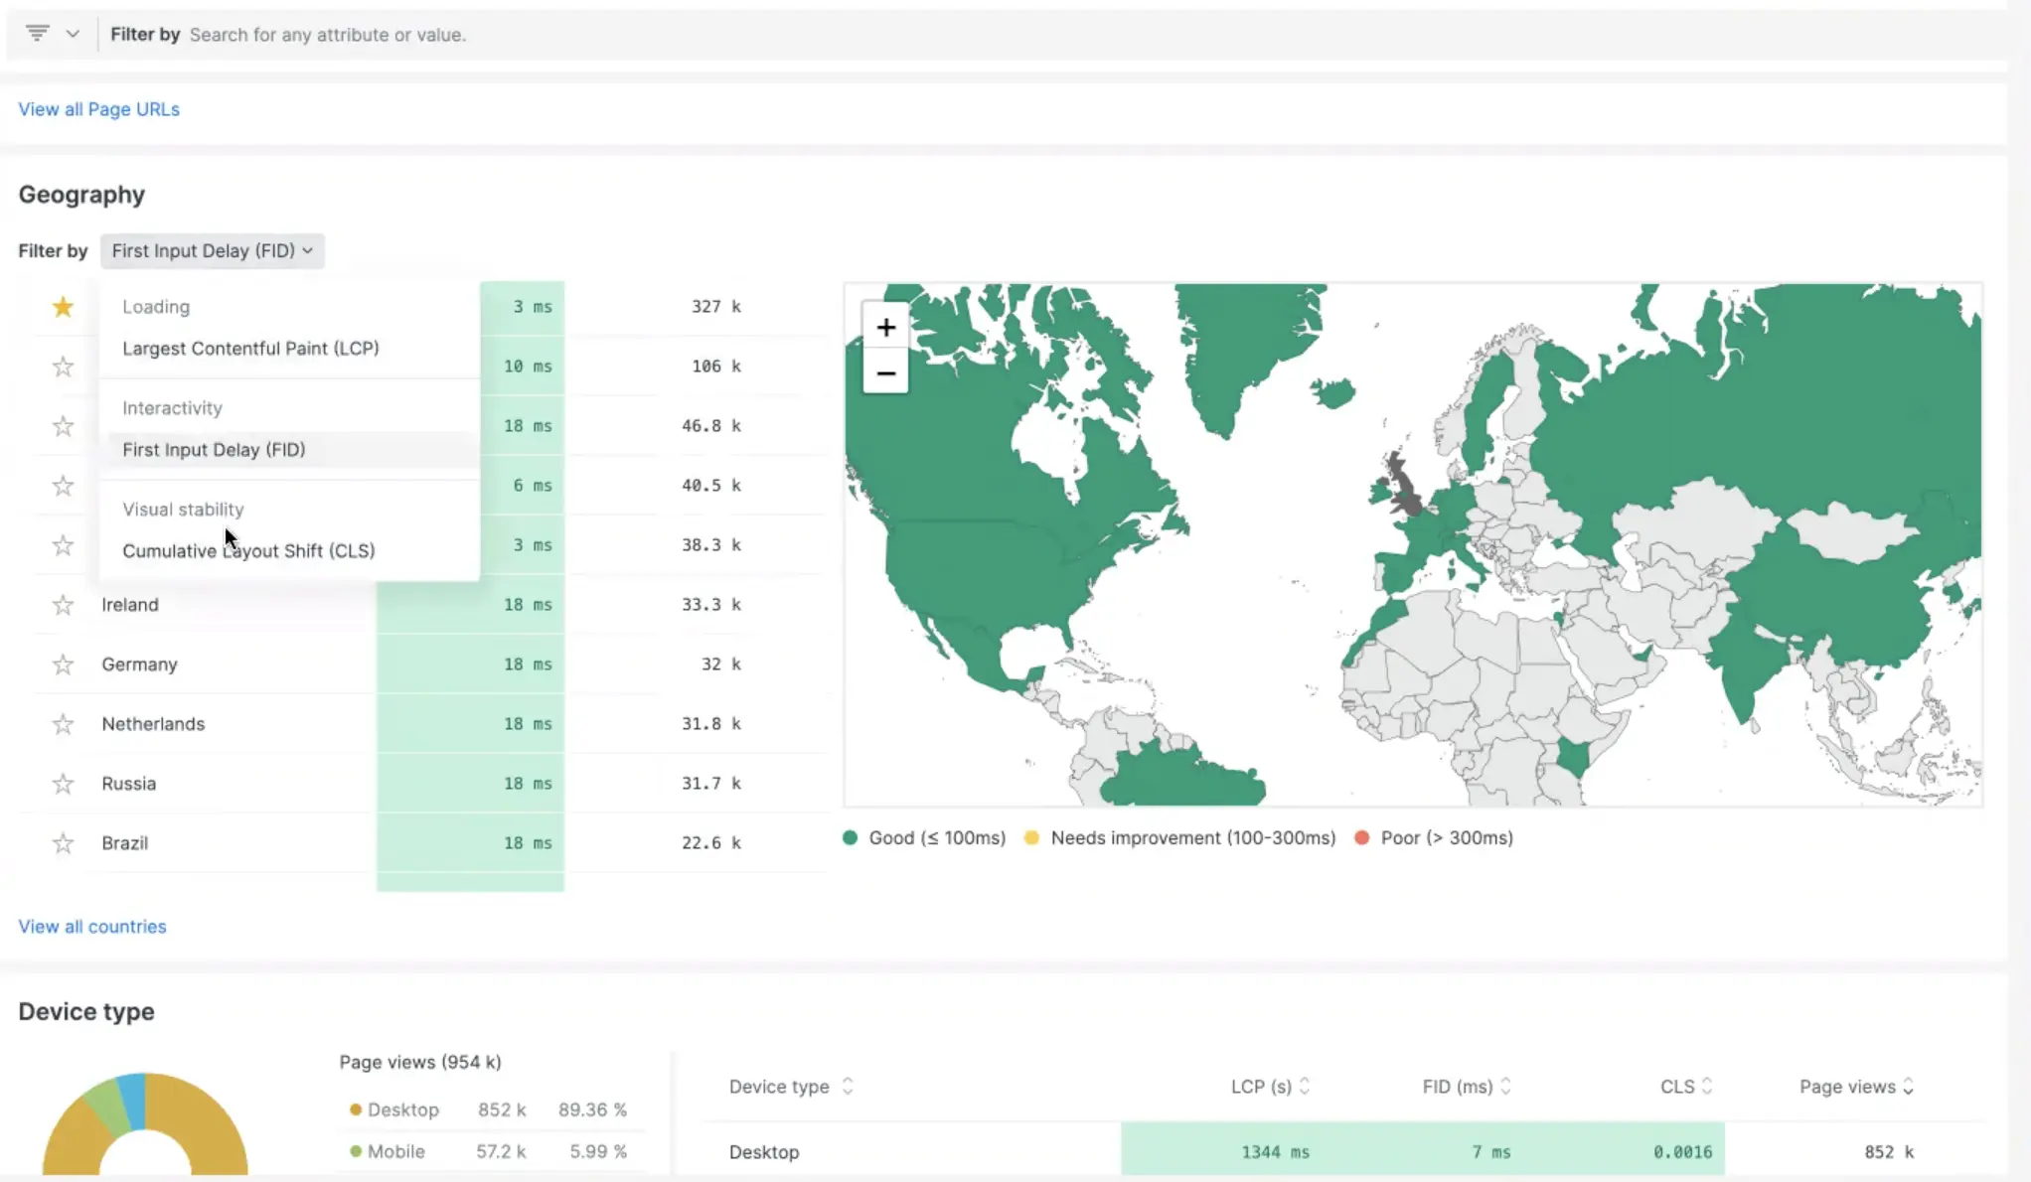Open the First Input Delay filter dropdown
Image resolution: width=2031 pixels, height=1182 pixels.
click(212, 251)
